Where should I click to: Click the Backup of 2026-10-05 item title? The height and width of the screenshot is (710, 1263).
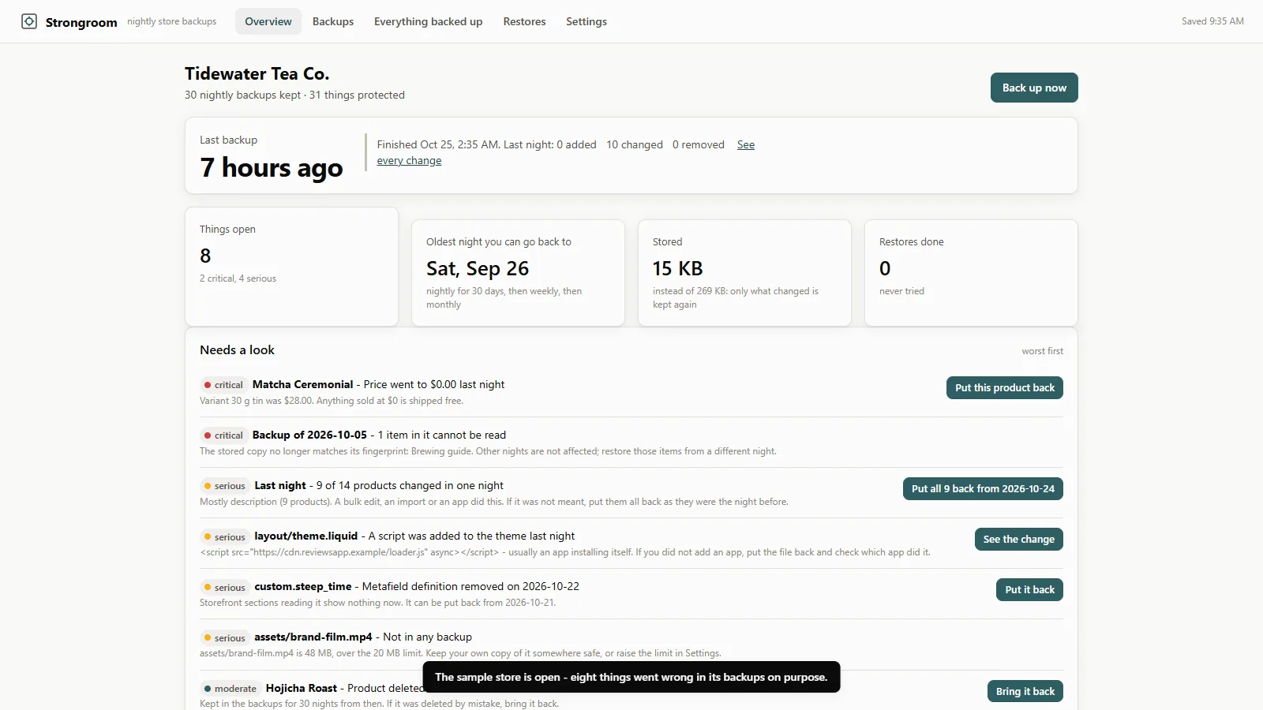pyautogui.click(x=309, y=435)
